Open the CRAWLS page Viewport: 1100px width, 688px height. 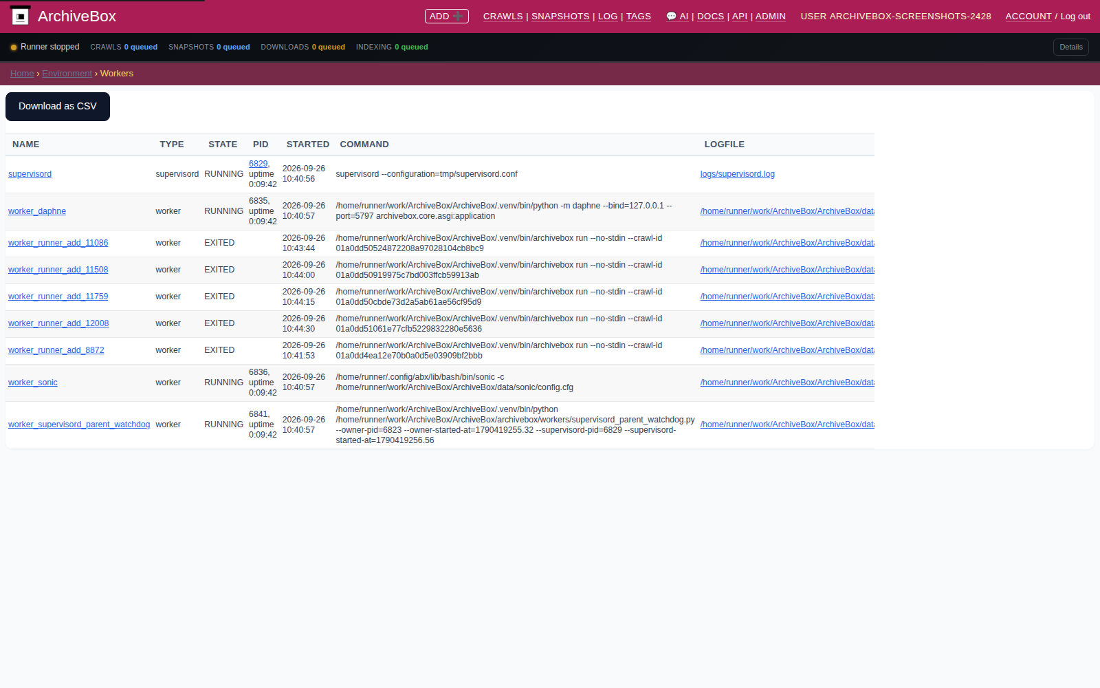point(503,17)
